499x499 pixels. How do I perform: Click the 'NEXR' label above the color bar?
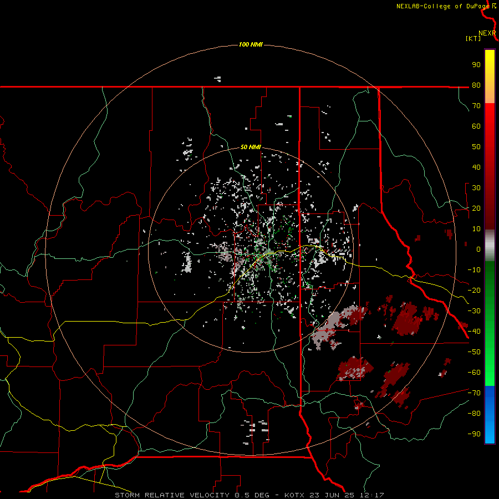pos(487,33)
